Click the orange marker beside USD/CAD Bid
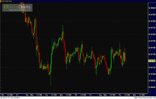The image size is (156, 99). (x=0, y=1)
